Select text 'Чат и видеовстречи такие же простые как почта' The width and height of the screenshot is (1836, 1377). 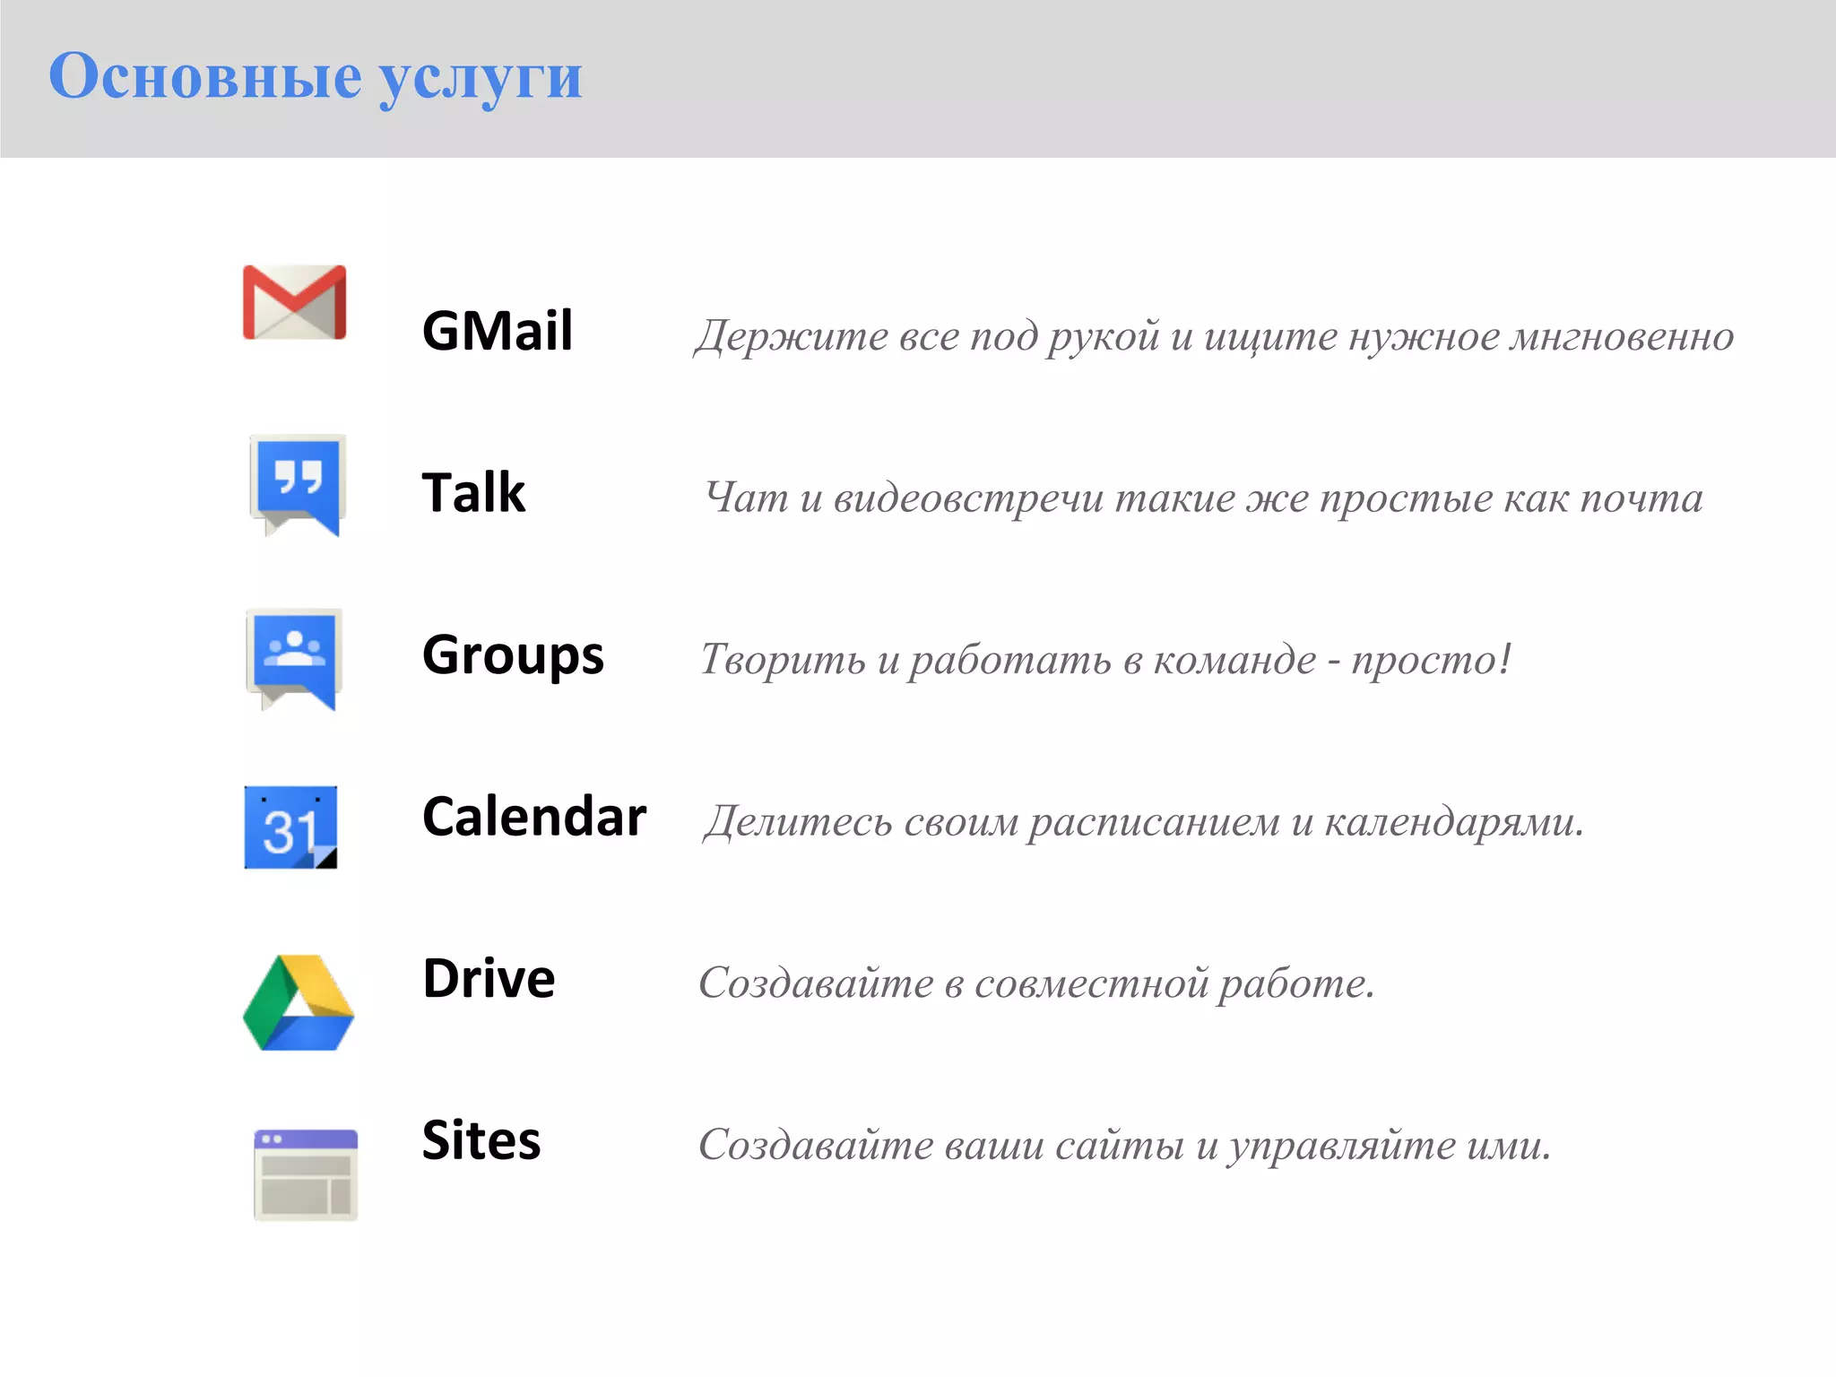pos(1204,499)
